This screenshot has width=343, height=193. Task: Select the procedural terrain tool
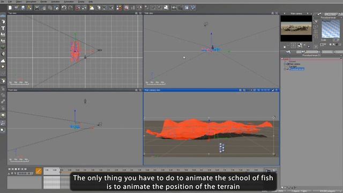coord(3,41)
